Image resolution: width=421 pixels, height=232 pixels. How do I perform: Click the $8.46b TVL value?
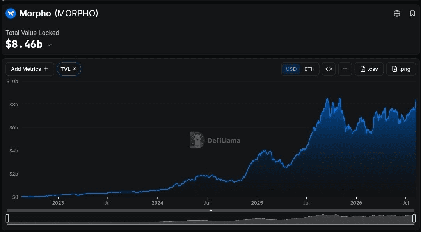tap(24, 44)
